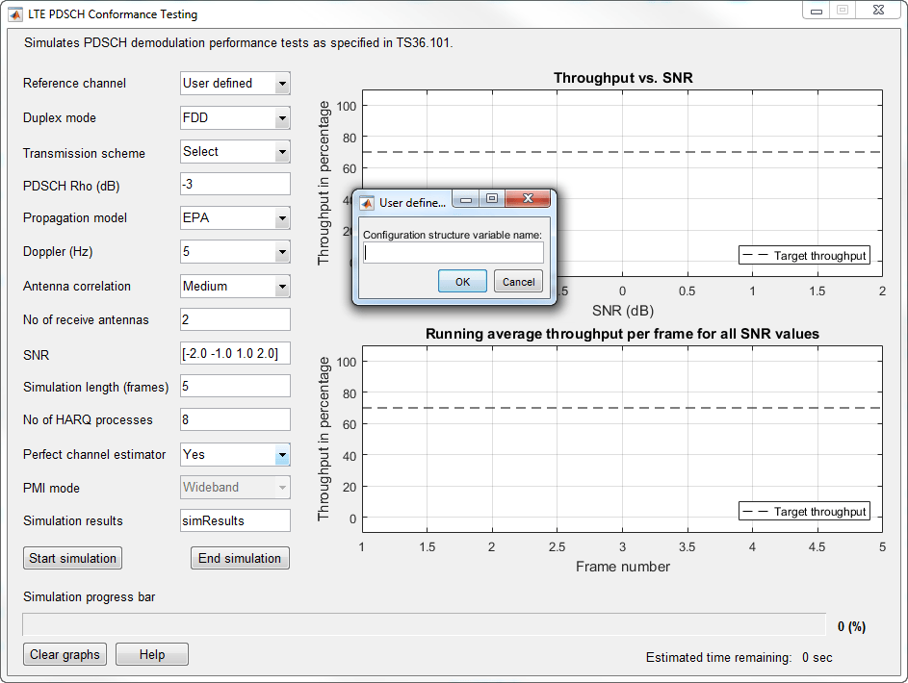Change the Antenna correlation dropdown

click(x=235, y=287)
